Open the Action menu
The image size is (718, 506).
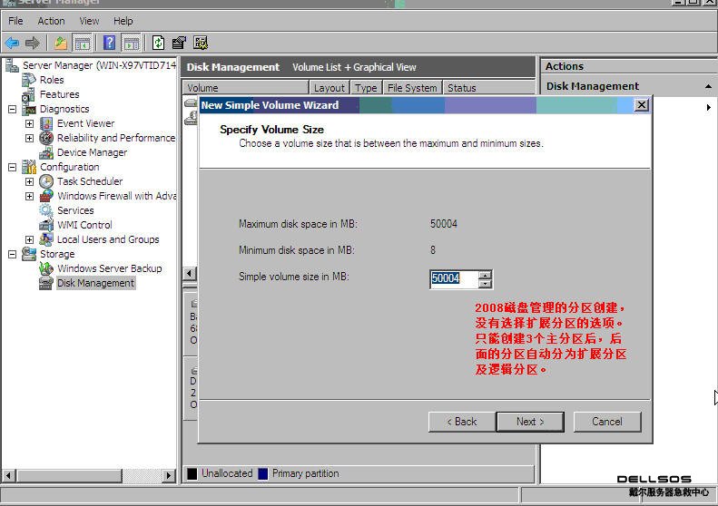coord(51,21)
